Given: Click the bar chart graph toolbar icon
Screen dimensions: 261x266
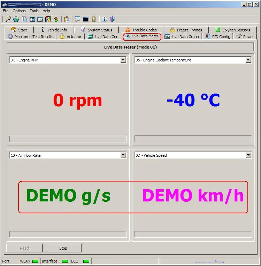Looking at the screenshot, I should [x=40, y=19].
